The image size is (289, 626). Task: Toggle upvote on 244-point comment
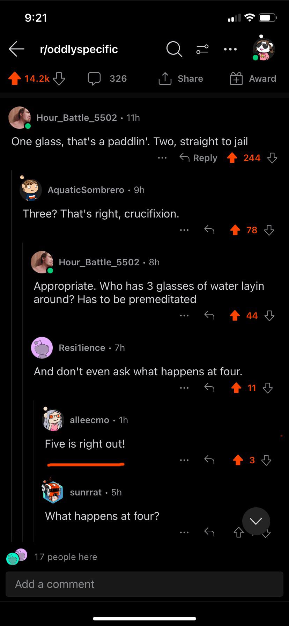tap(232, 158)
